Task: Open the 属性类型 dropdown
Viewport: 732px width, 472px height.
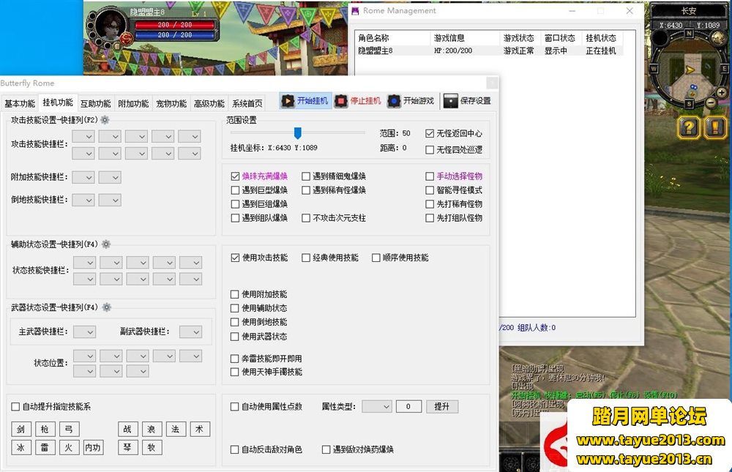Action: [377, 407]
